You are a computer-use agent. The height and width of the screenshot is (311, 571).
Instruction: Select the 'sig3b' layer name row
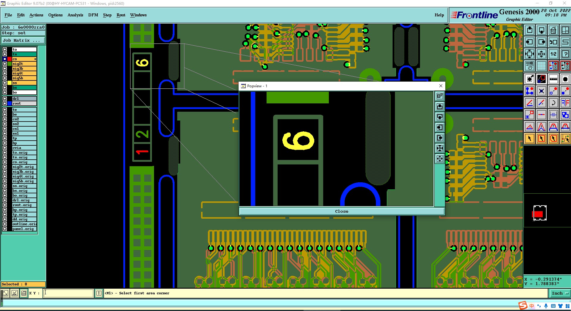click(24, 69)
